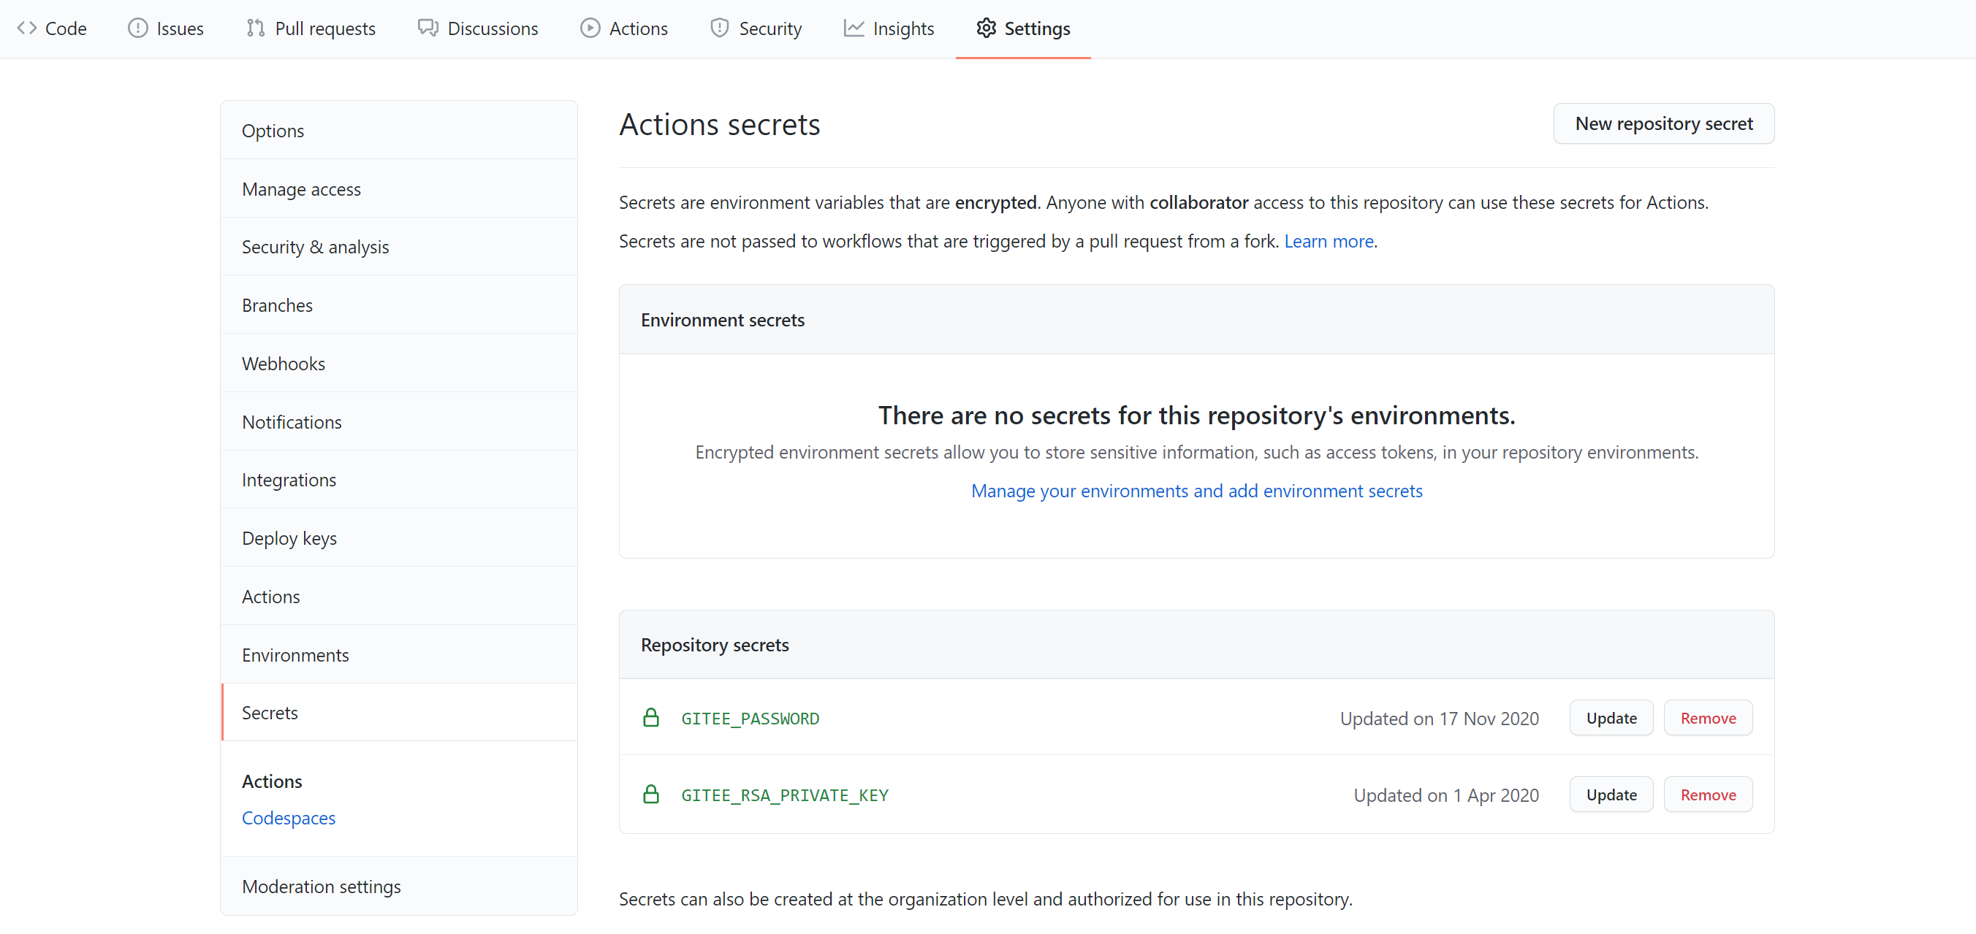The height and width of the screenshot is (934, 1976).
Task: Remove the GITEE_RSA_PRIVATE_KEY secret
Action: tap(1707, 795)
